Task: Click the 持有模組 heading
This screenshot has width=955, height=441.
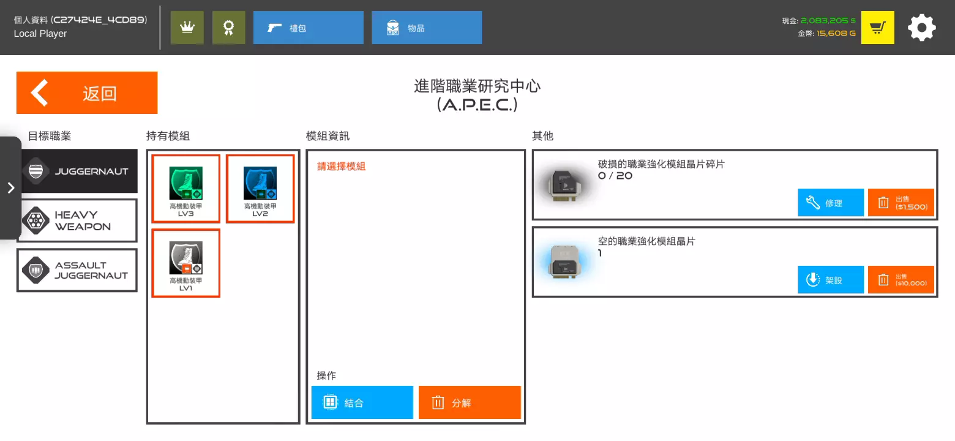Action: click(168, 136)
